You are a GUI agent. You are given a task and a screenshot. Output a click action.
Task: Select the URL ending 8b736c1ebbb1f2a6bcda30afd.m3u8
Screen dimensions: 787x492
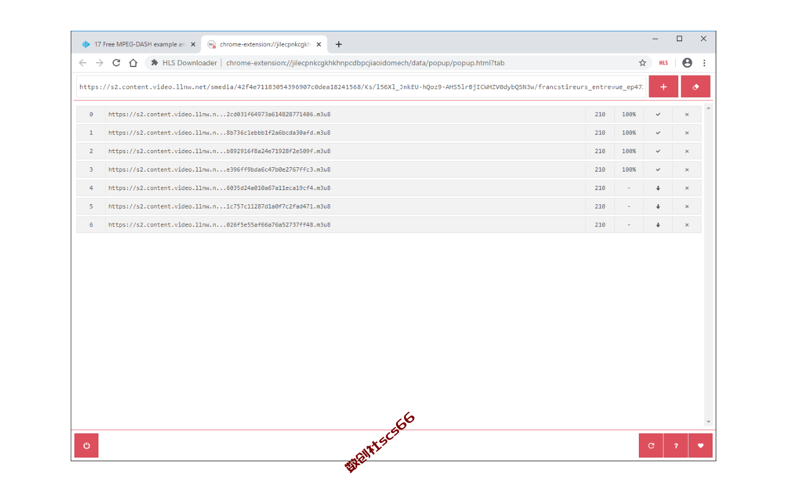pos(219,133)
